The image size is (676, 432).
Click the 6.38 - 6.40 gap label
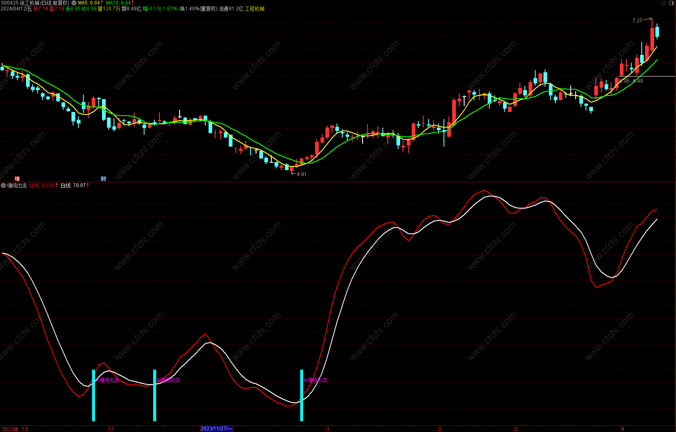(x=631, y=81)
